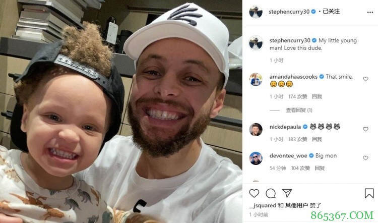Image resolution: width=378 pixels, height=223 pixels.
Task: Open devontee_woe username link
Action: click(x=288, y=156)
